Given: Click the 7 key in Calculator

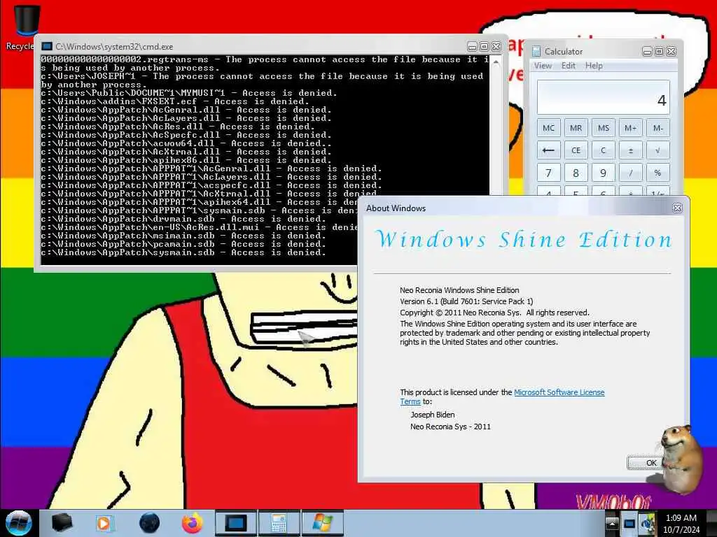Looking at the screenshot, I should click(548, 173).
